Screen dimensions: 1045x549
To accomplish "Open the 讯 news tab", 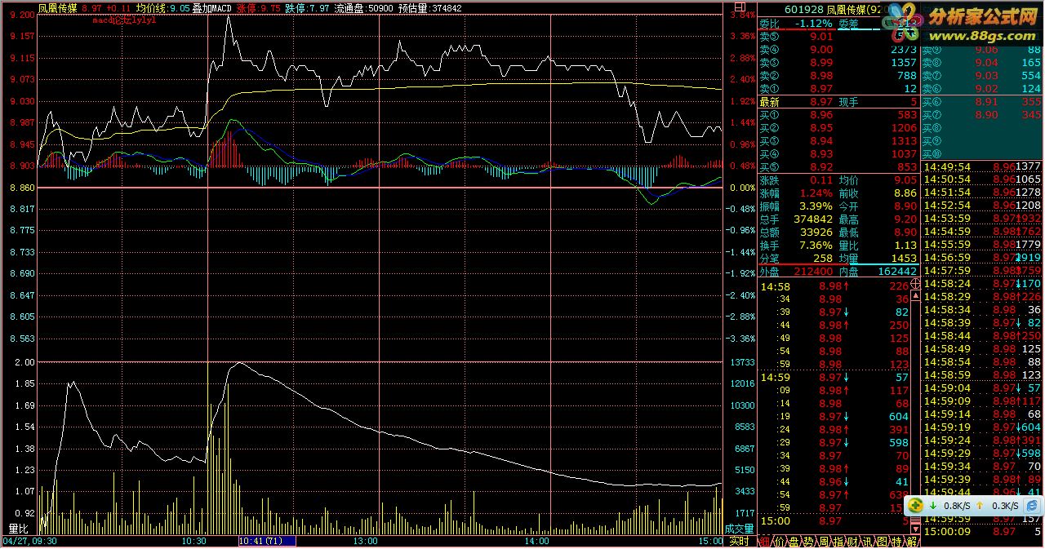I will coord(867,541).
